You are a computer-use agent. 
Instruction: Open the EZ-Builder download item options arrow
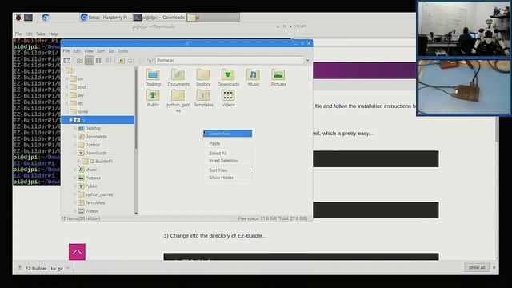coord(68,269)
